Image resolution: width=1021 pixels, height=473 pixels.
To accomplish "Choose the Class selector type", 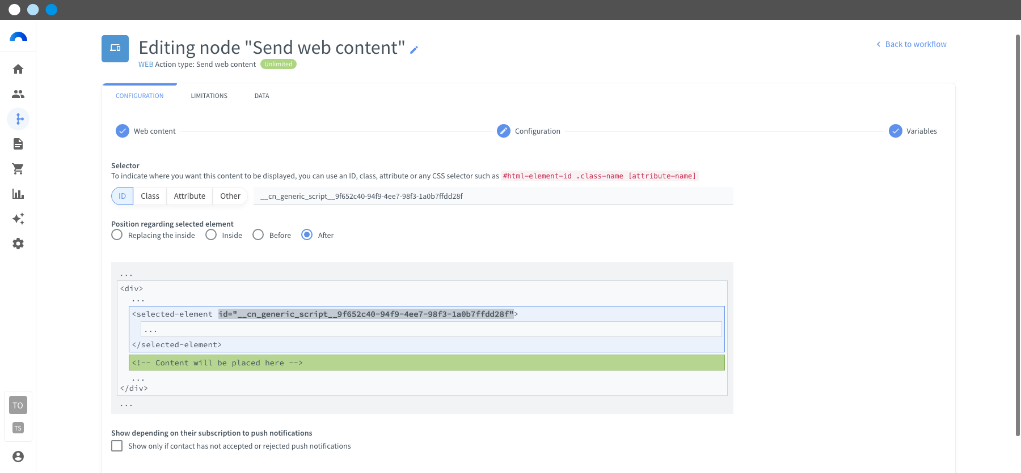I will 150,196.
